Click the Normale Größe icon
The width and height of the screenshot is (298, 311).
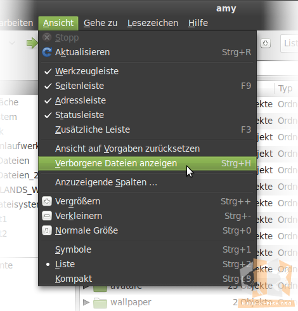coord(47,230)
